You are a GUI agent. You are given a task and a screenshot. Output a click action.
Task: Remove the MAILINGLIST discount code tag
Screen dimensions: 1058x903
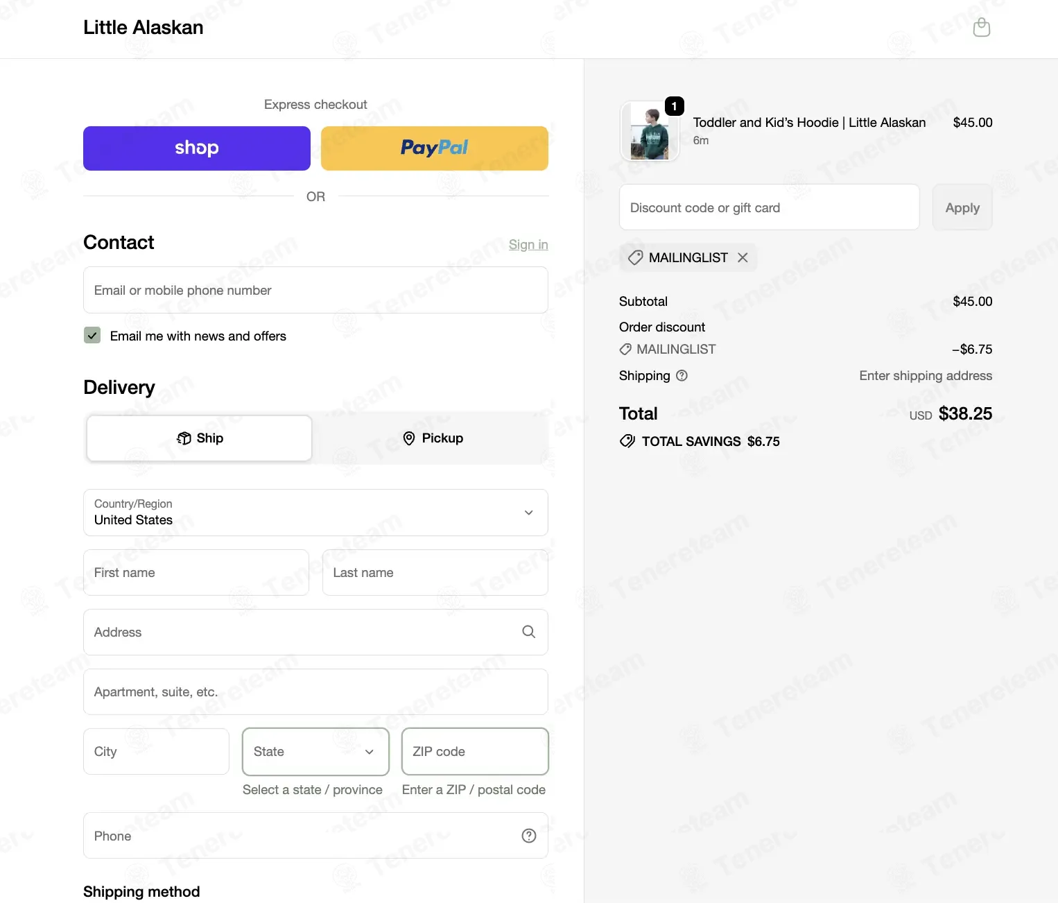743,257
